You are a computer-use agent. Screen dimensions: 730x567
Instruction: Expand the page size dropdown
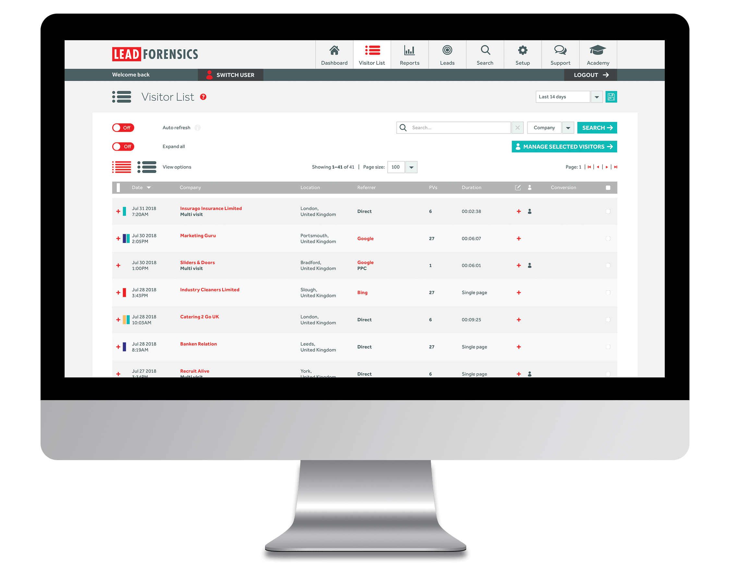[411, 166]
